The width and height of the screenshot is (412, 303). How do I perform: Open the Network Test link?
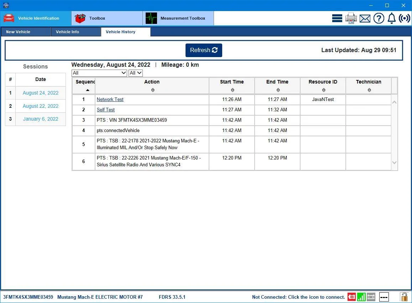coord(110,99)
